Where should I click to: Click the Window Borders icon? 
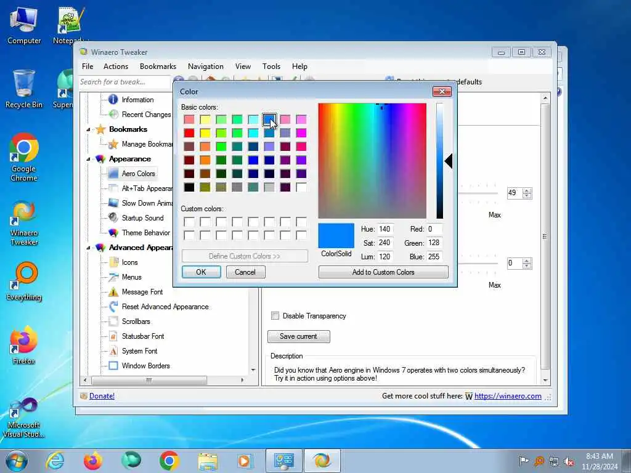113,366
